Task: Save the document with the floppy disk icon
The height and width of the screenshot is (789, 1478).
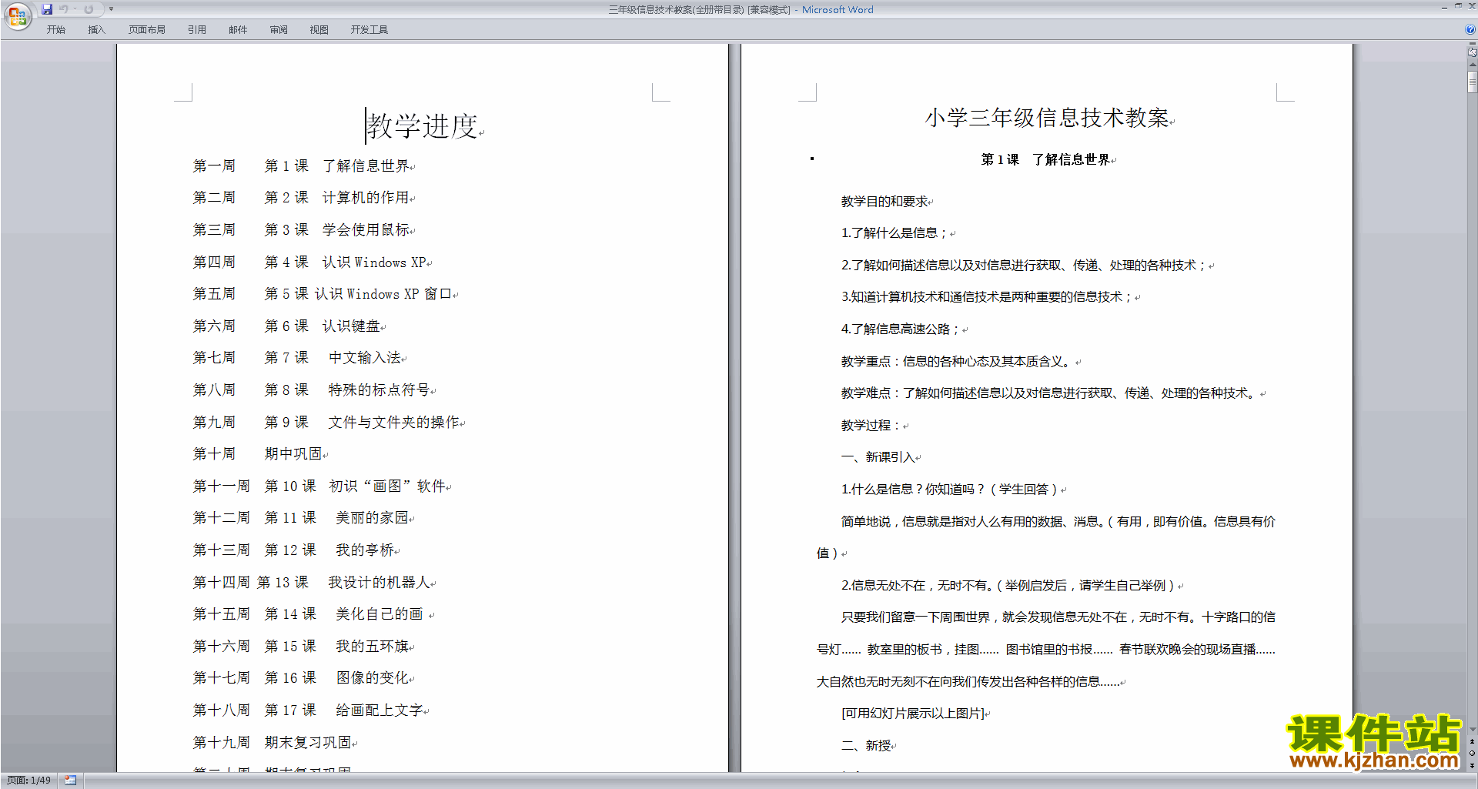Action: [47, 9]
